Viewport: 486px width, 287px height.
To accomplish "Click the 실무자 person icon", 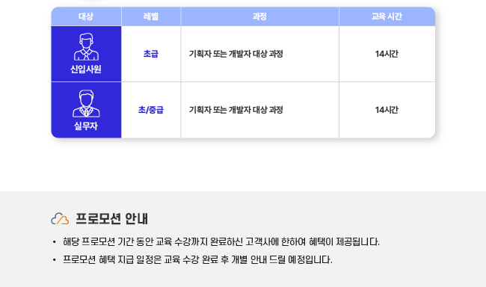I will (86, 104).
